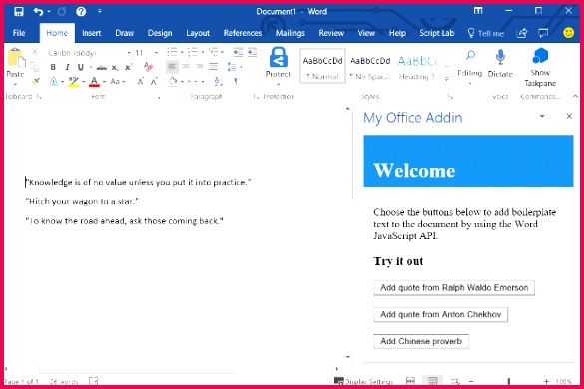Toggle Justify paragraph alignment
Viewport: 584px width, 389px height.
click(x=213, y=67)
